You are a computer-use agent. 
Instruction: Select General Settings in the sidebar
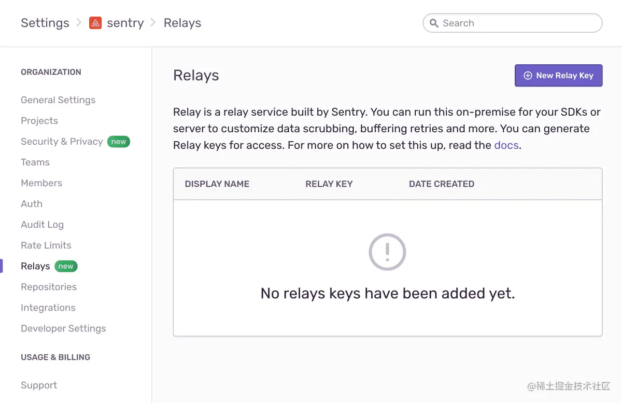(x=58, y=100)
